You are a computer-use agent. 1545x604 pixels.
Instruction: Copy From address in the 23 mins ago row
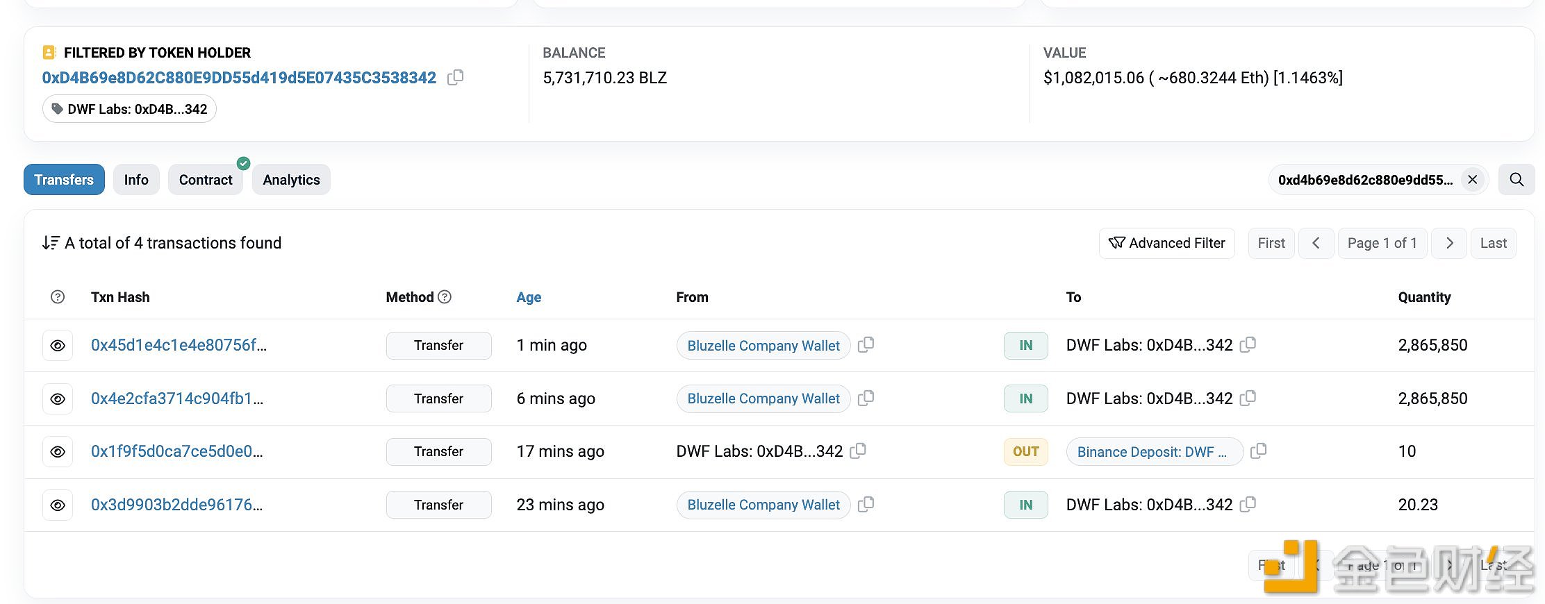click(x=866, y=505)
